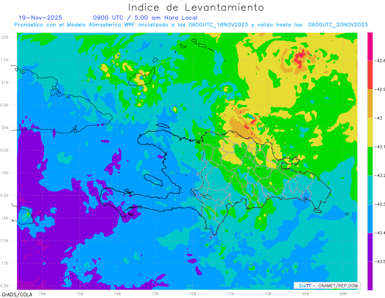Viewport: 385px width, 298px height.
Task: Click the magenta swatch above -42.8 in the legend
Action: coord(370,46)
